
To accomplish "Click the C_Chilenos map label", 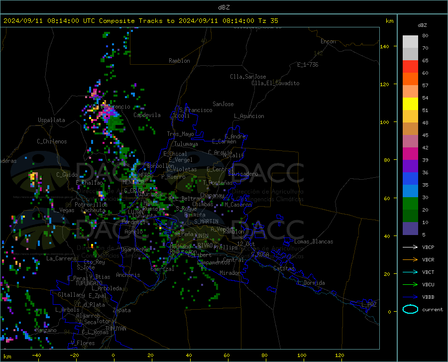I will [52, 141].
